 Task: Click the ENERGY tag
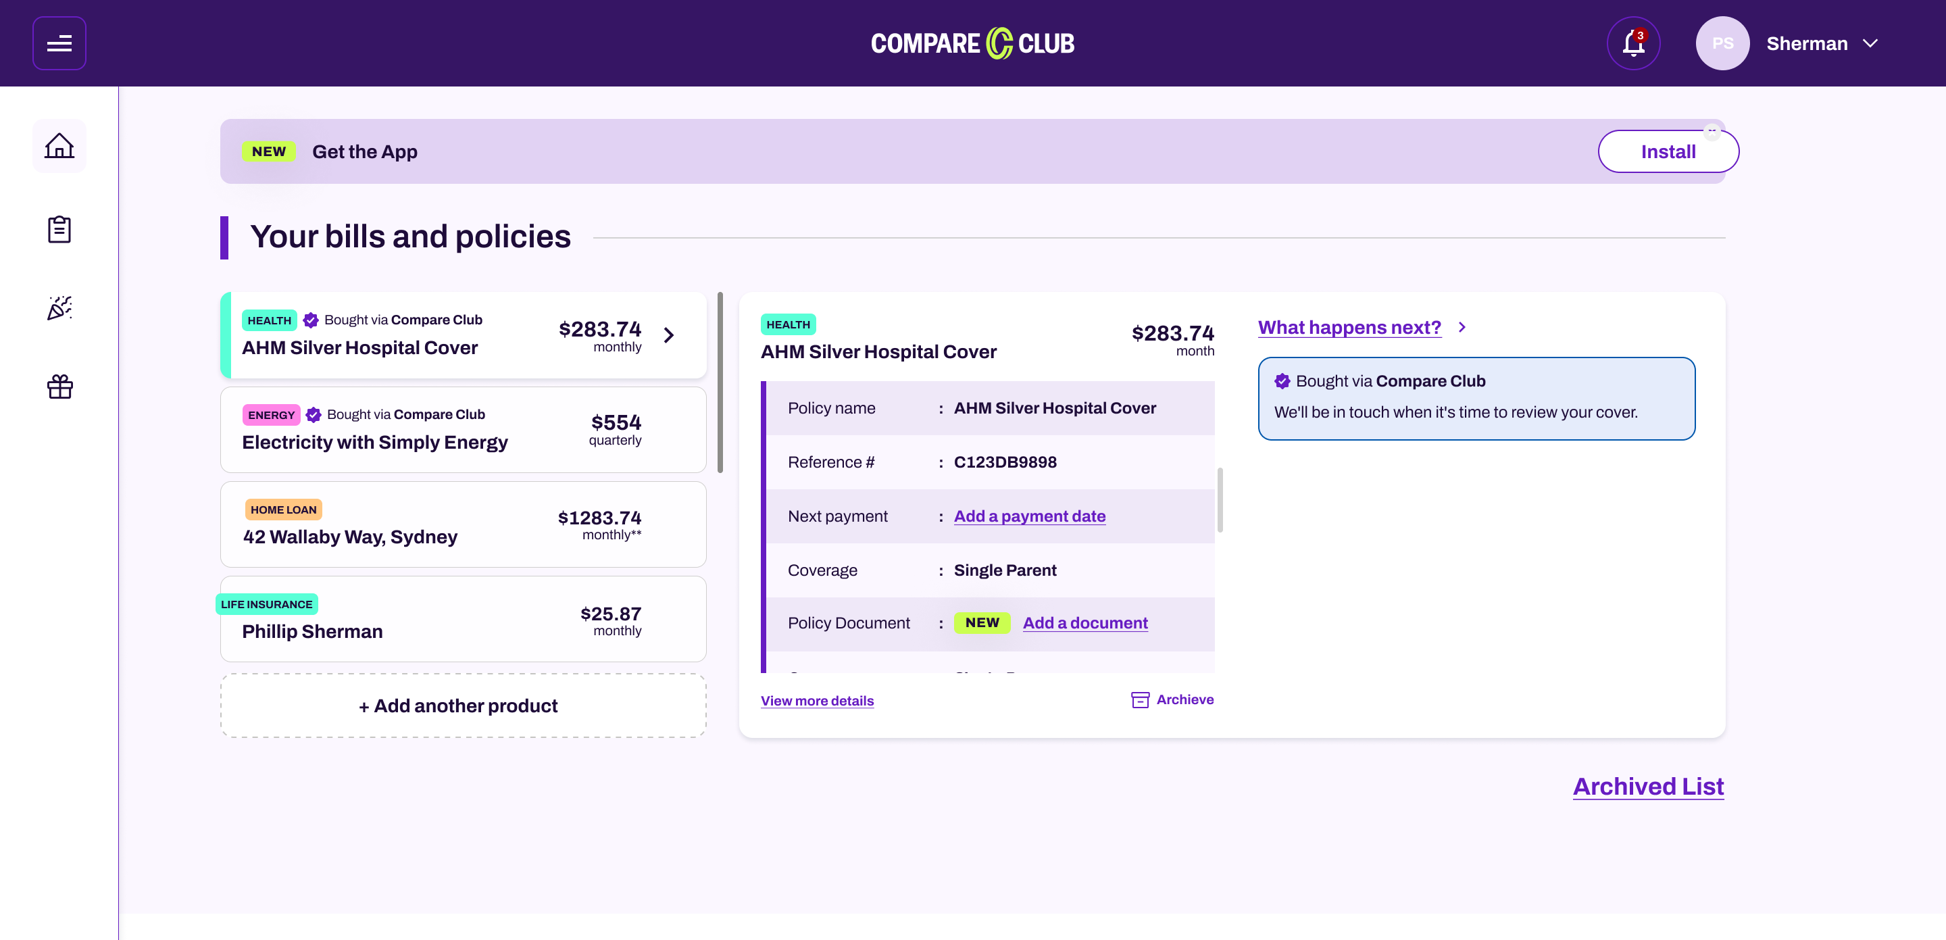(271, 415)
